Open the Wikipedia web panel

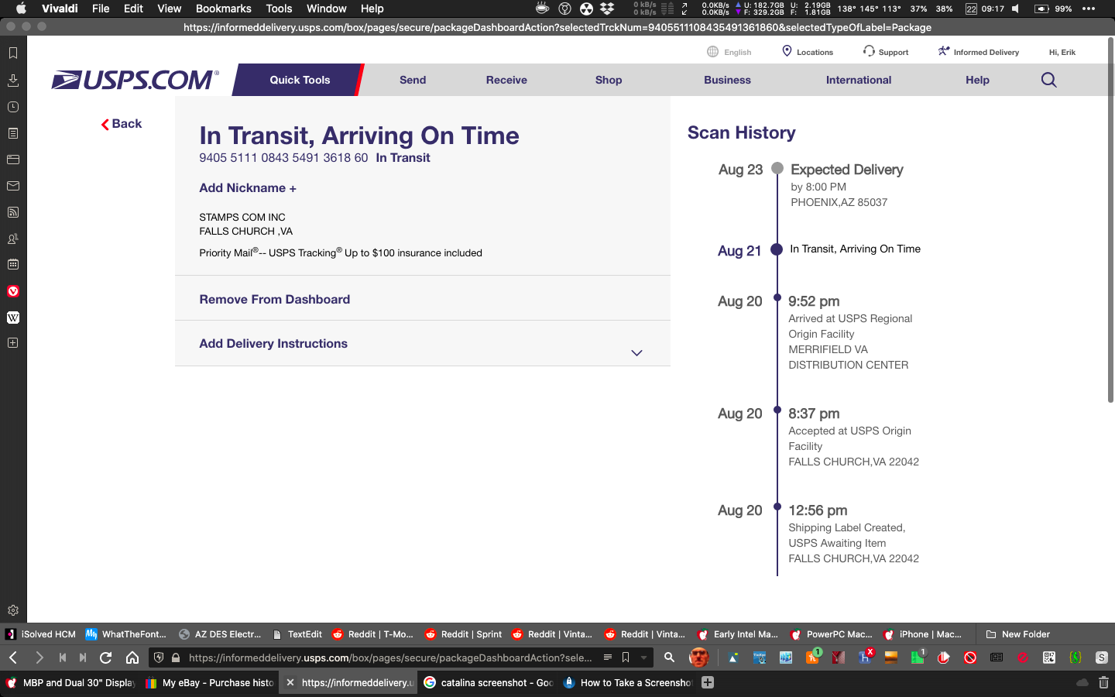point(13,318)
